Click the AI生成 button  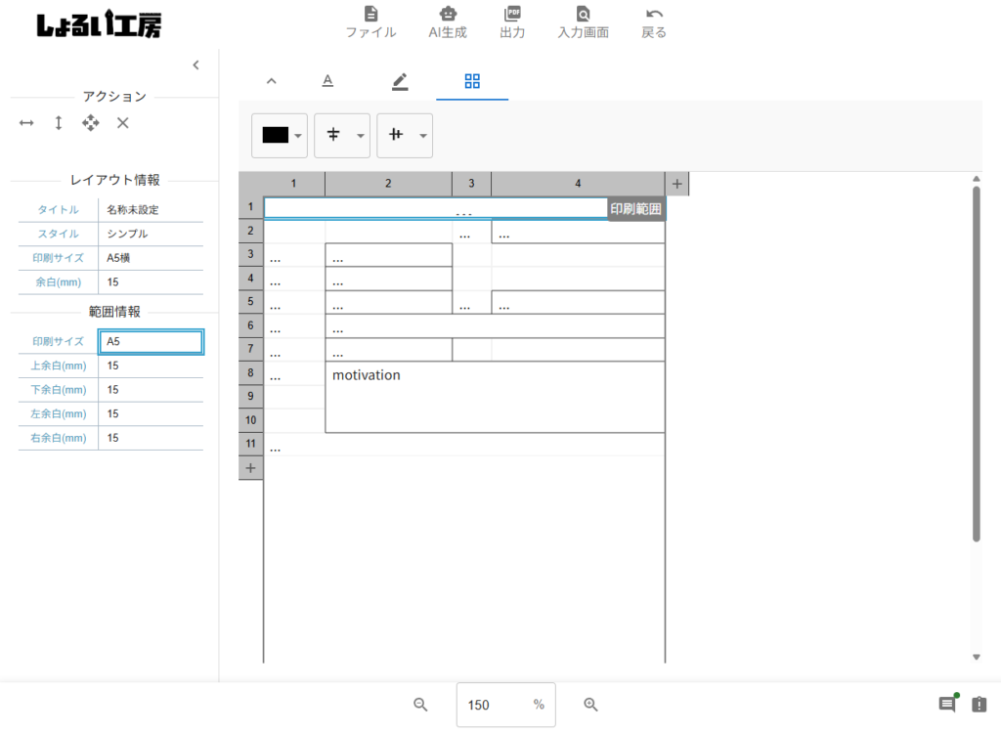pyautogui.click(x=448, y=22)
